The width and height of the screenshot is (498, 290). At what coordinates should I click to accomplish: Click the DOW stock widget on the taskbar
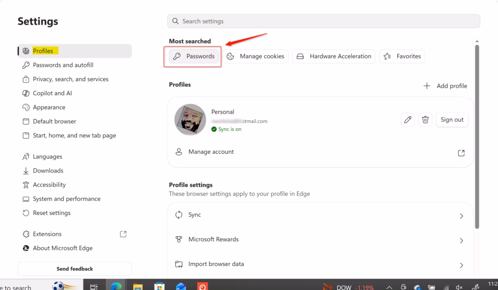(348, 287)
